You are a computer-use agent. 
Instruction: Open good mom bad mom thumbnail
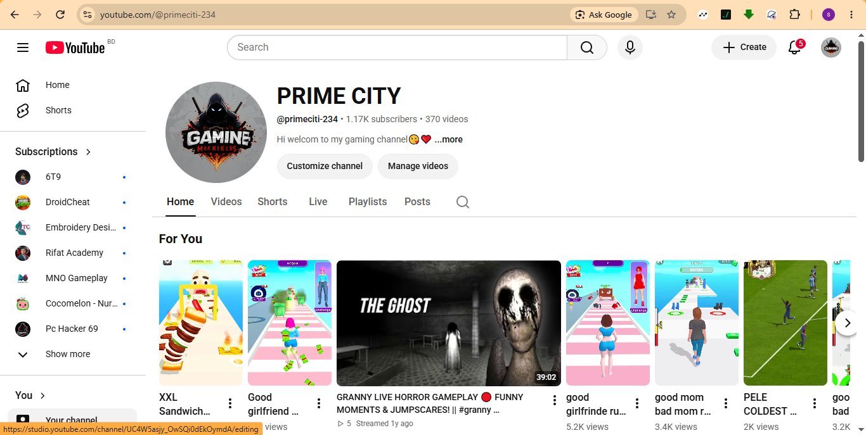697,323
